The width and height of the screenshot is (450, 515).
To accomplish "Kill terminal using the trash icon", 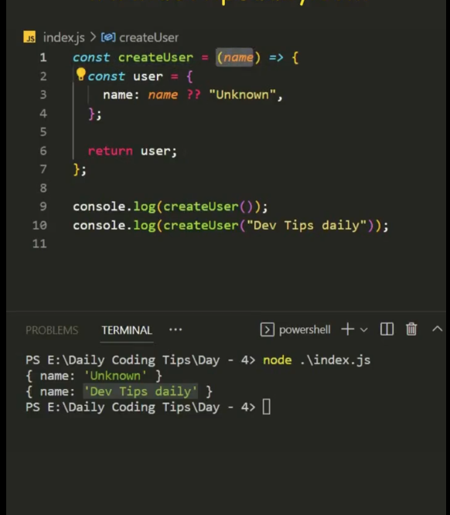I will (x=411, y=329).
